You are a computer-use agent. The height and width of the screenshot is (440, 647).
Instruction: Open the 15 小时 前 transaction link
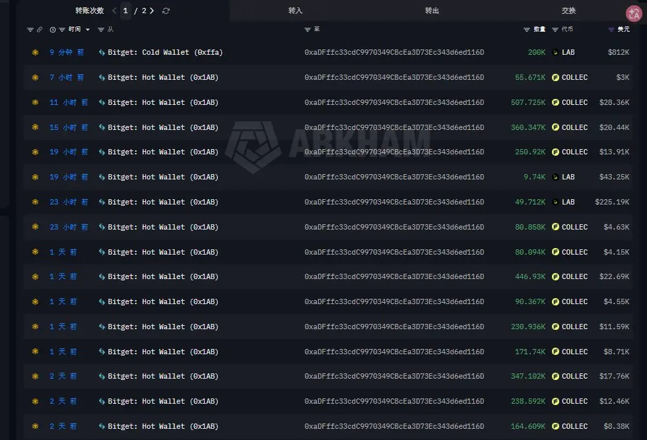point(69,127)
